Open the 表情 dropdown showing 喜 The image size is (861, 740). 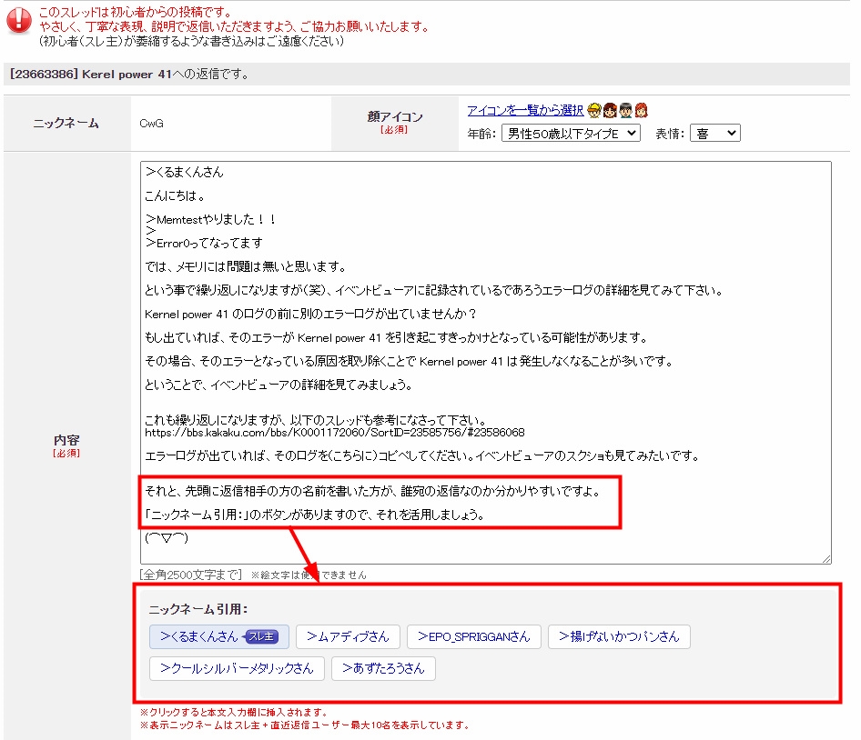(715, 134)
